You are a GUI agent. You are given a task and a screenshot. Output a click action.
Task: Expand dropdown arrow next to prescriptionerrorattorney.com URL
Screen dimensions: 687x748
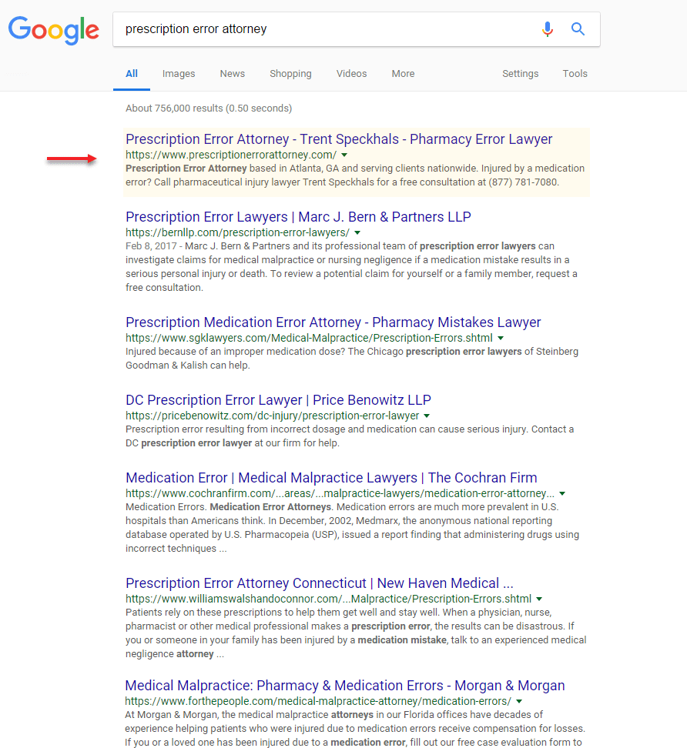344,155
